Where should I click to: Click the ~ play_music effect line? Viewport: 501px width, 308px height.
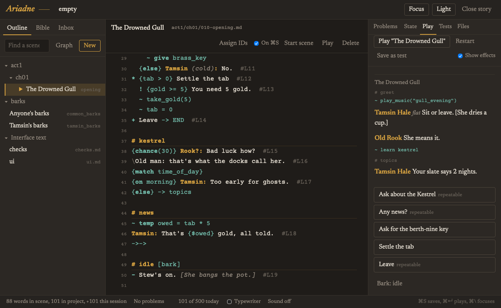pos(415,100)
